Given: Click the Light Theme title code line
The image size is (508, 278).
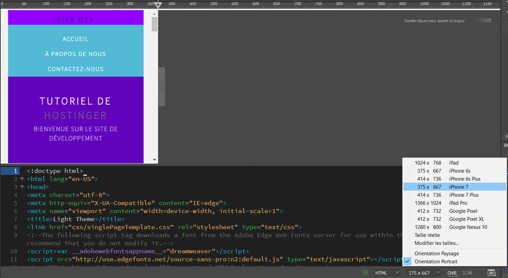Looking at the screenshot, I should coord(76,219).
